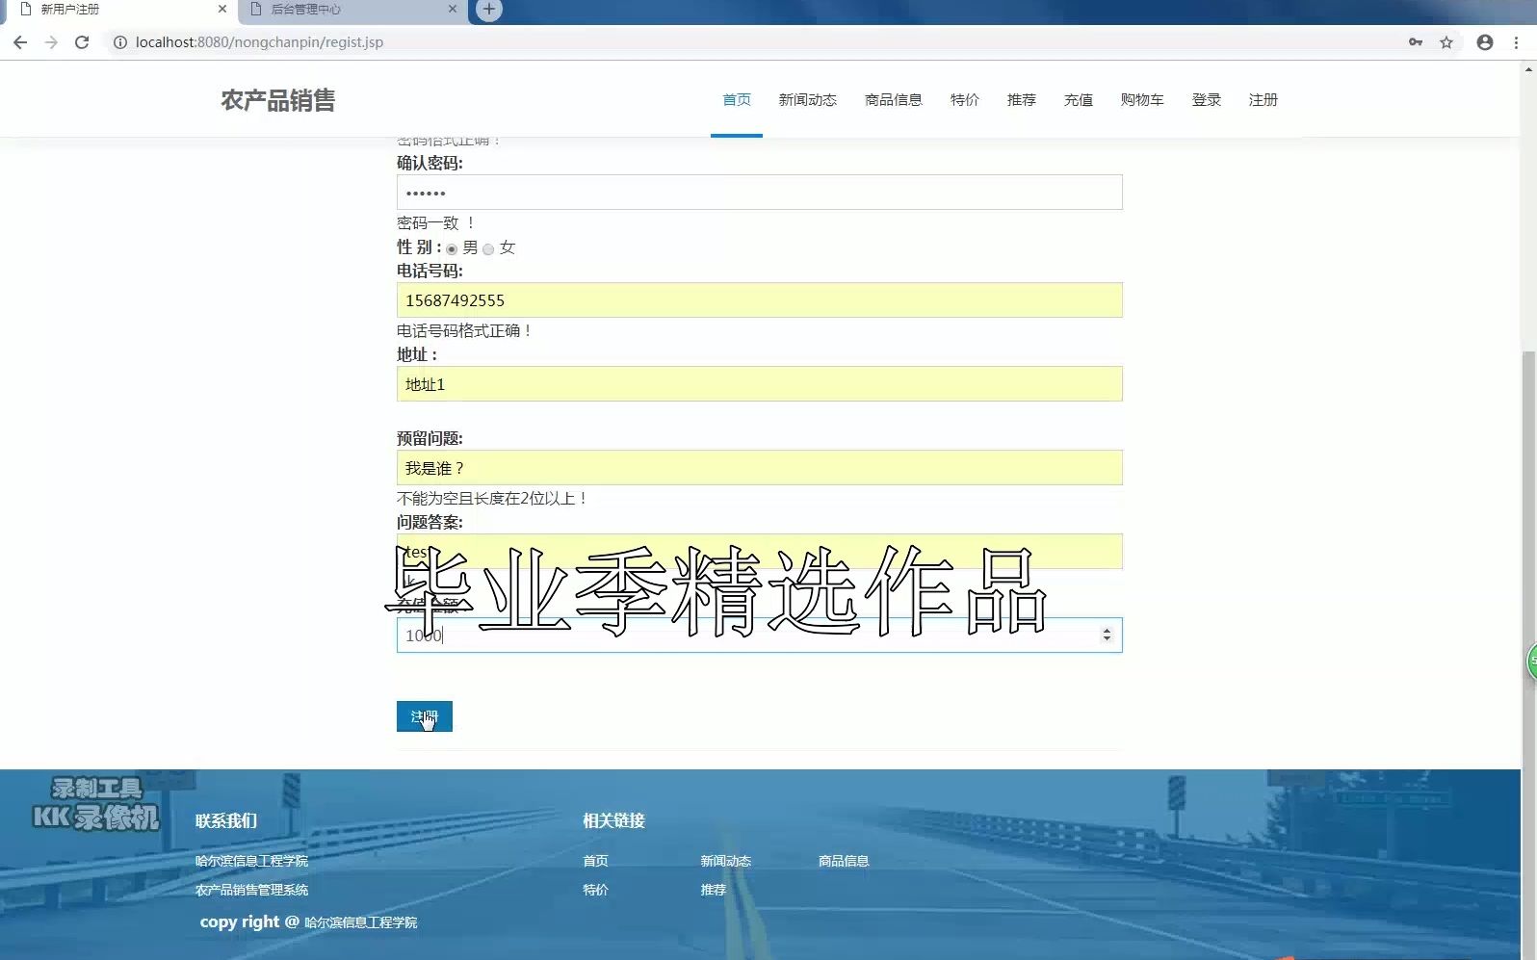1537x960 pixels.
Task: Select the 男 gender radio button
Action: tap(452, 249)
